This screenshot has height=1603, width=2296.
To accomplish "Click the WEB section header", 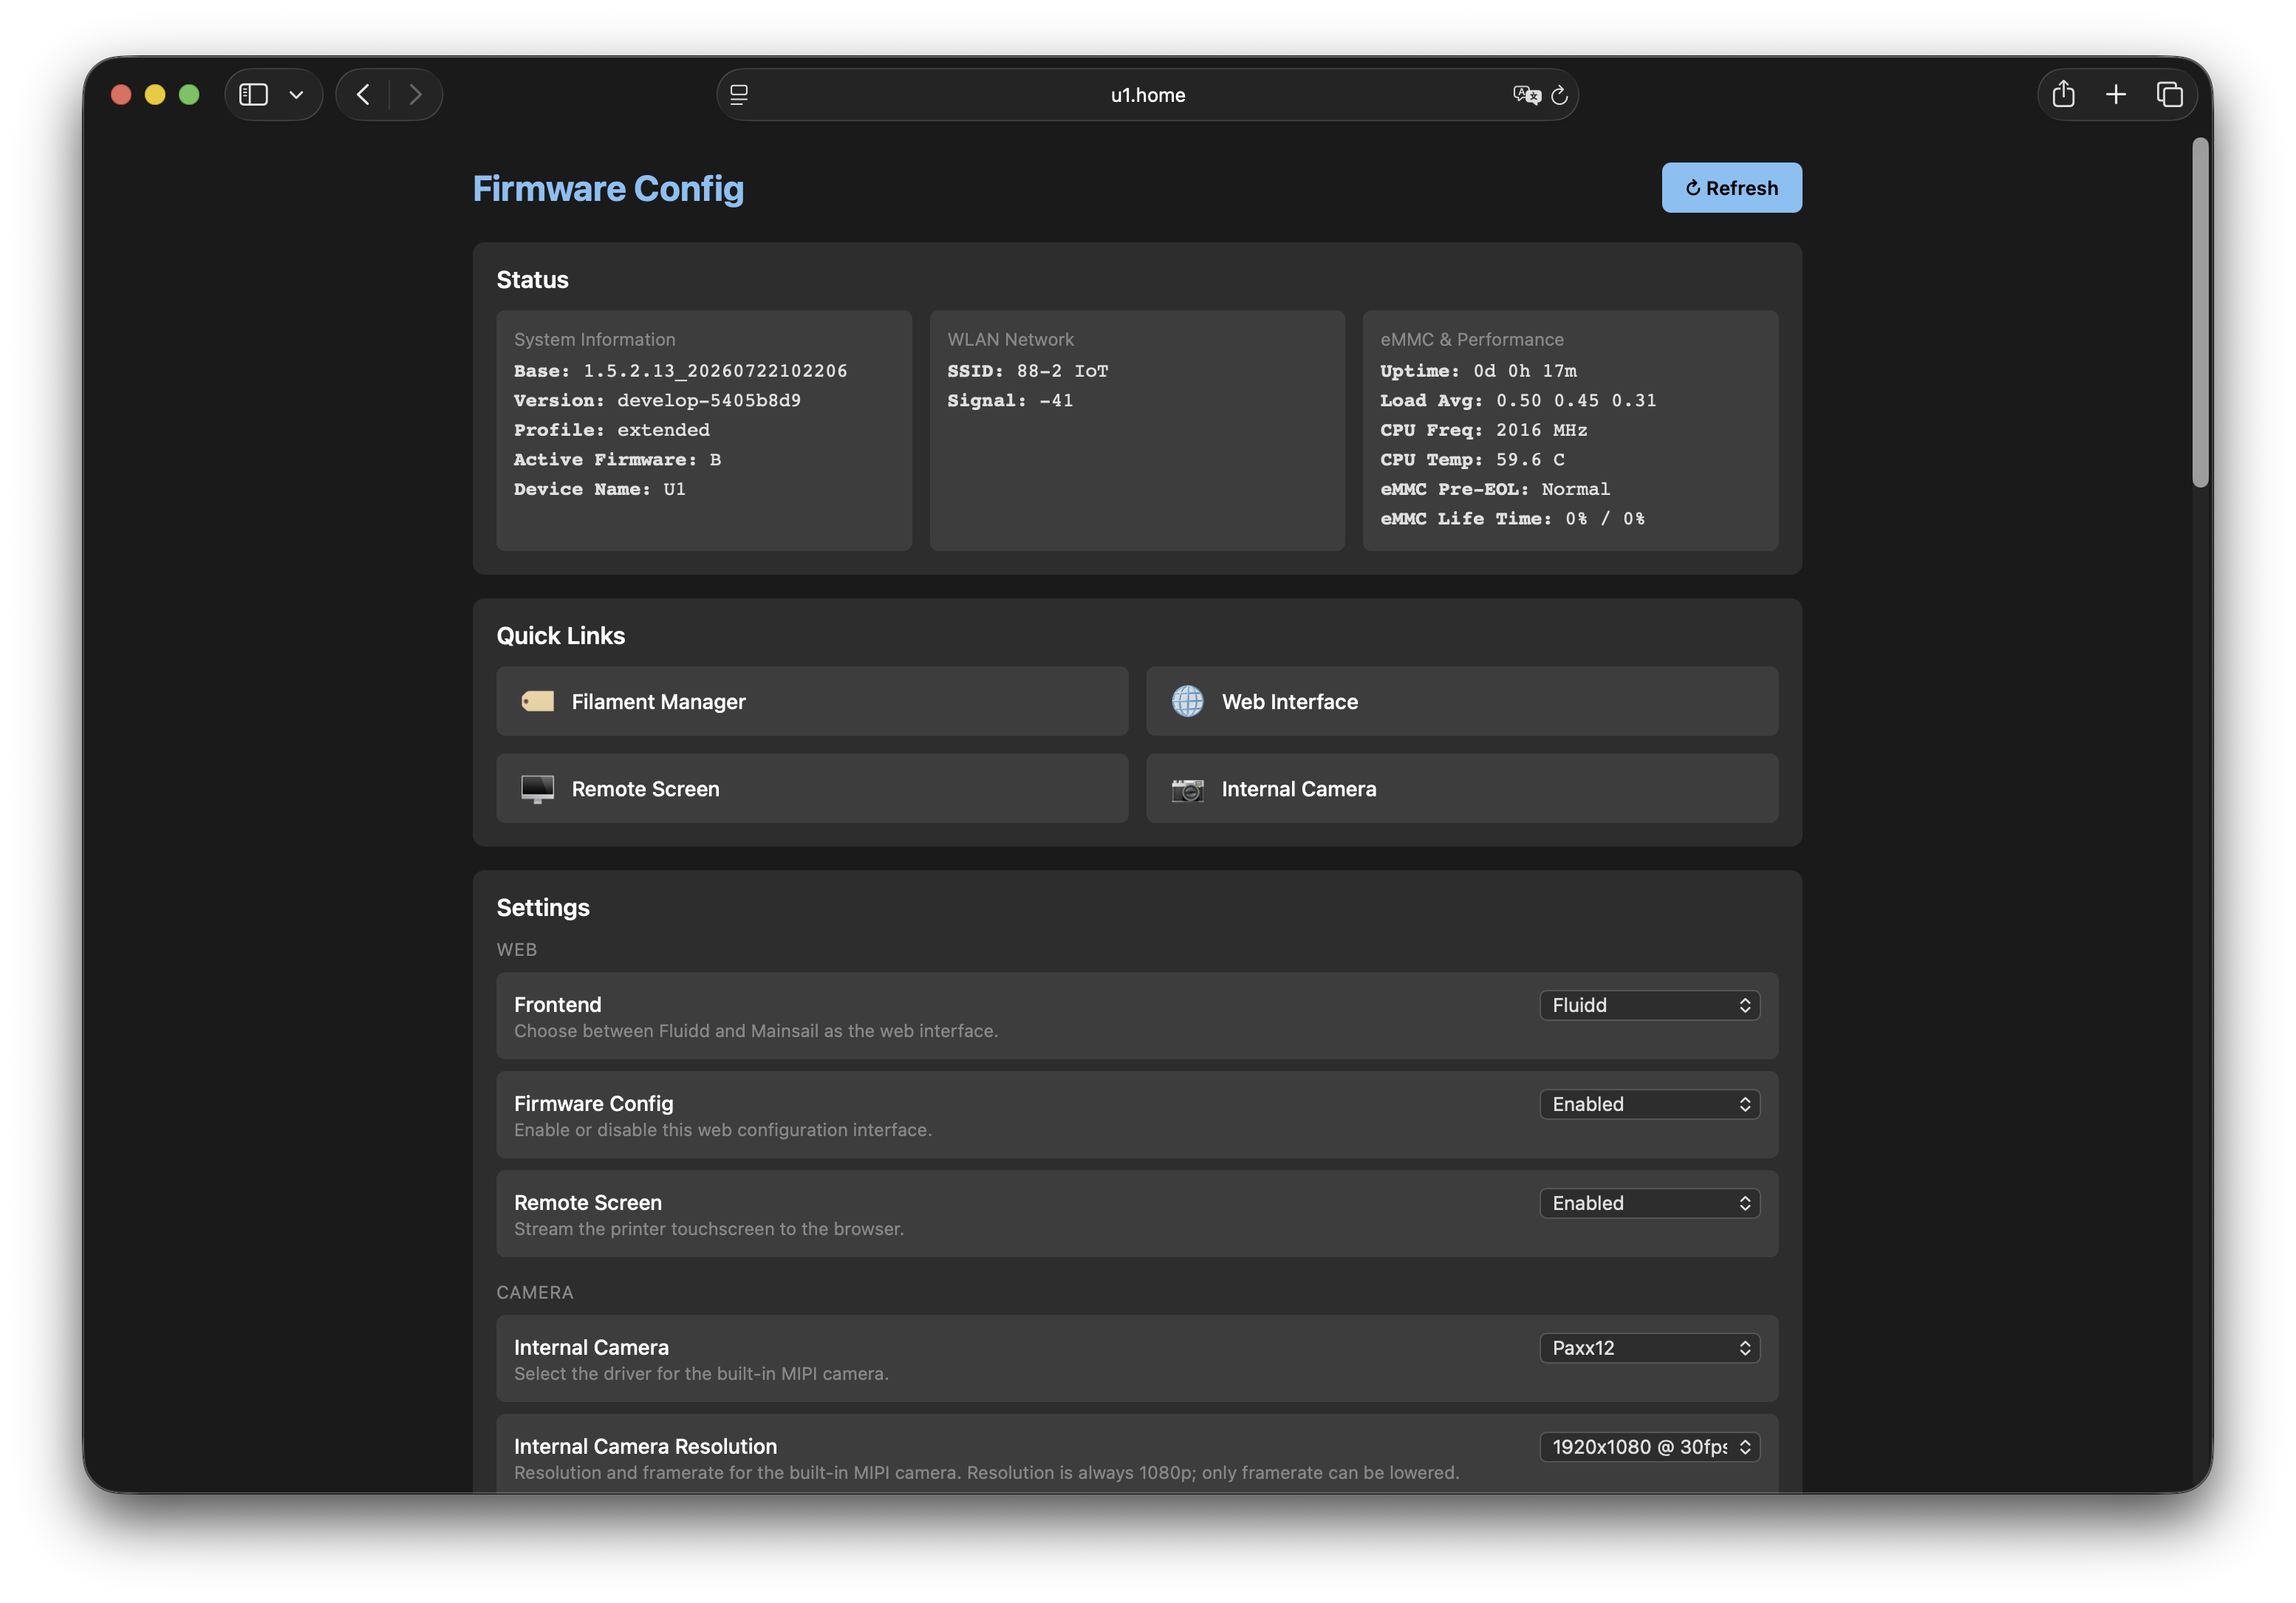I will (x=516, y=949).
